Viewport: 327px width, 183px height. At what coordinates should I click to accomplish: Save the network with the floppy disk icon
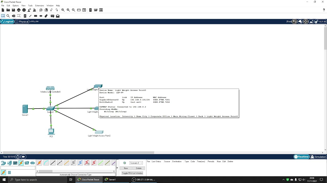point(13,10)
